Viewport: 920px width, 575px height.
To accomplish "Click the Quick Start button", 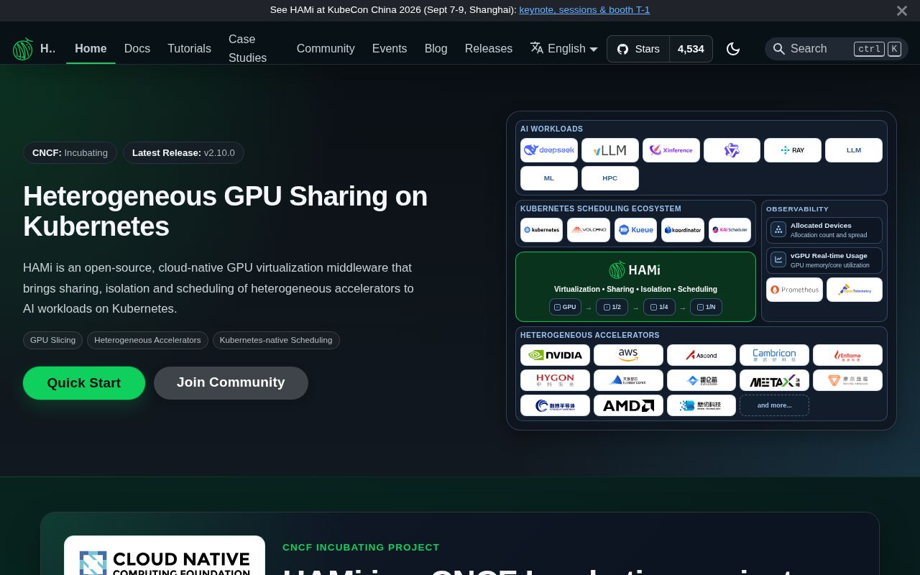I will click(x=84, y=383).
